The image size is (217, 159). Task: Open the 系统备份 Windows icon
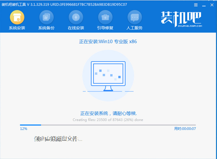[x=46, y=17]
